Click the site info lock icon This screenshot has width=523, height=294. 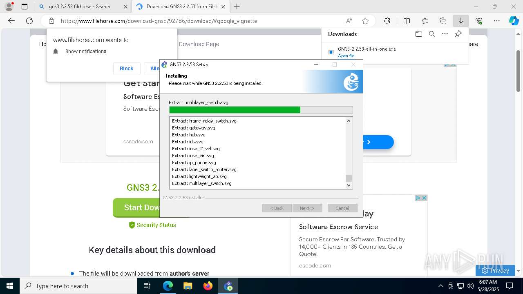[x=51, y=21]
